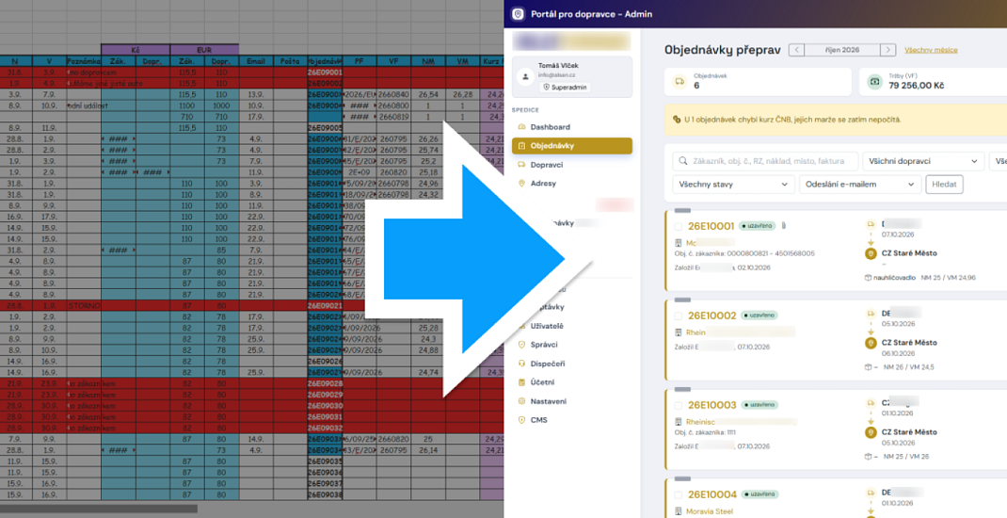This screenshot has height=518, width=1007.
Task: Expand the Všechny stavy filter
Action: coord(733,185)
